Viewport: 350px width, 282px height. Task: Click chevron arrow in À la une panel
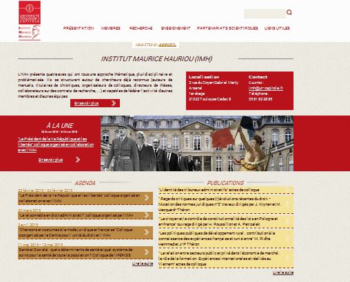[x=78, y=160]
